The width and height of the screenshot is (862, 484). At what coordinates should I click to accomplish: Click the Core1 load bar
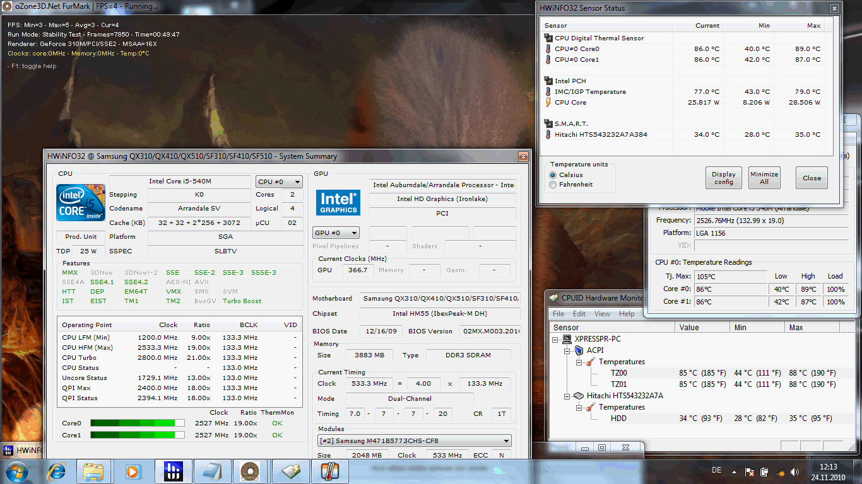coord(138,435)
